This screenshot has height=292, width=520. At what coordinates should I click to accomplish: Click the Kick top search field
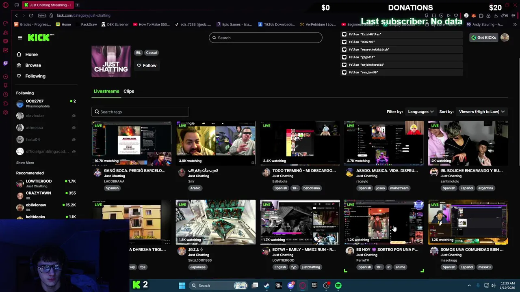click(266, 38)
